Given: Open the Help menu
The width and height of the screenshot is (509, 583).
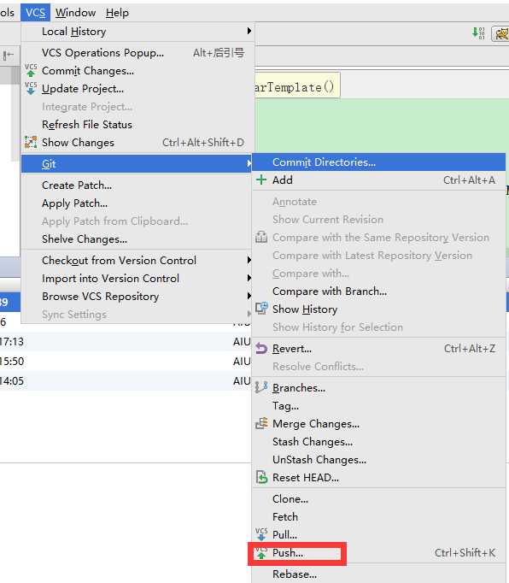Looking at the screenshot, I should (117, 13).
